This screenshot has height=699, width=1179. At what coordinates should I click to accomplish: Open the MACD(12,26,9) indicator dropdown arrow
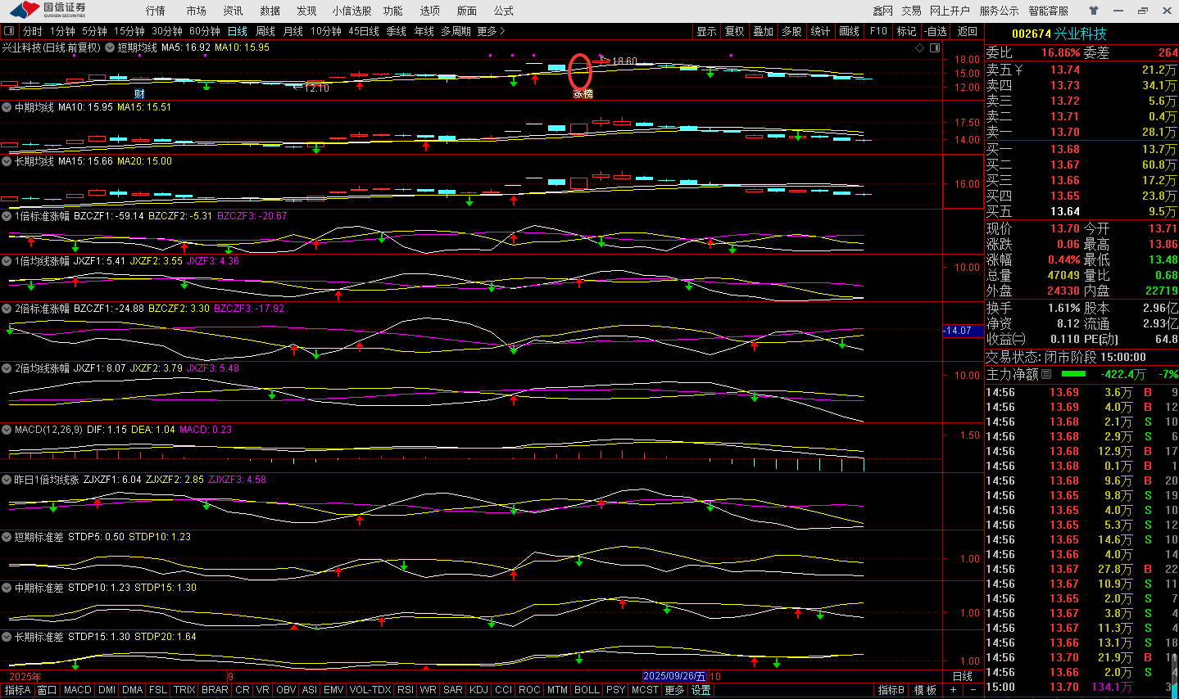coord(7,430)
